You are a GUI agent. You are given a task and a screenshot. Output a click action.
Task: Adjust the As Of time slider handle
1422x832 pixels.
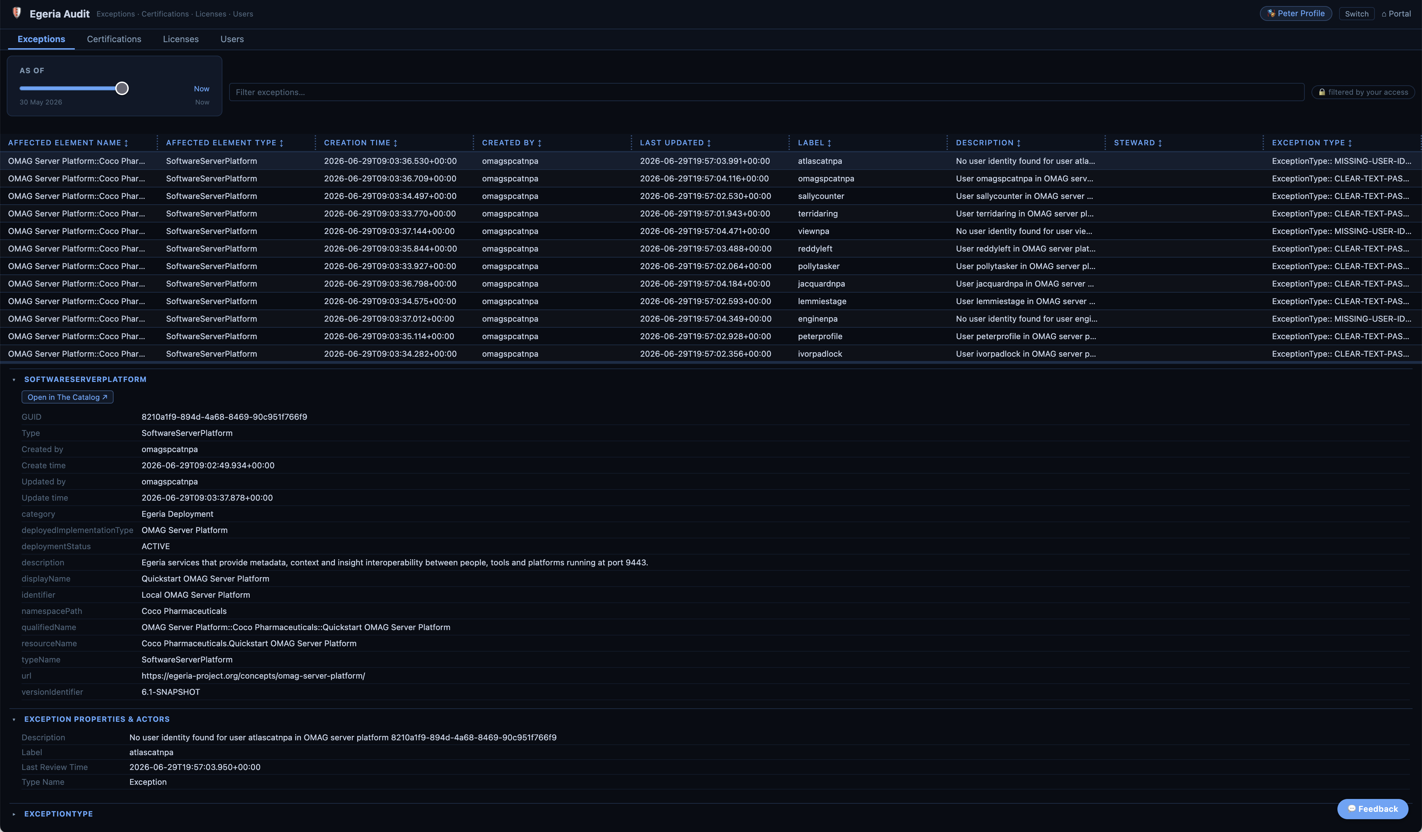[x=122, y=88]
